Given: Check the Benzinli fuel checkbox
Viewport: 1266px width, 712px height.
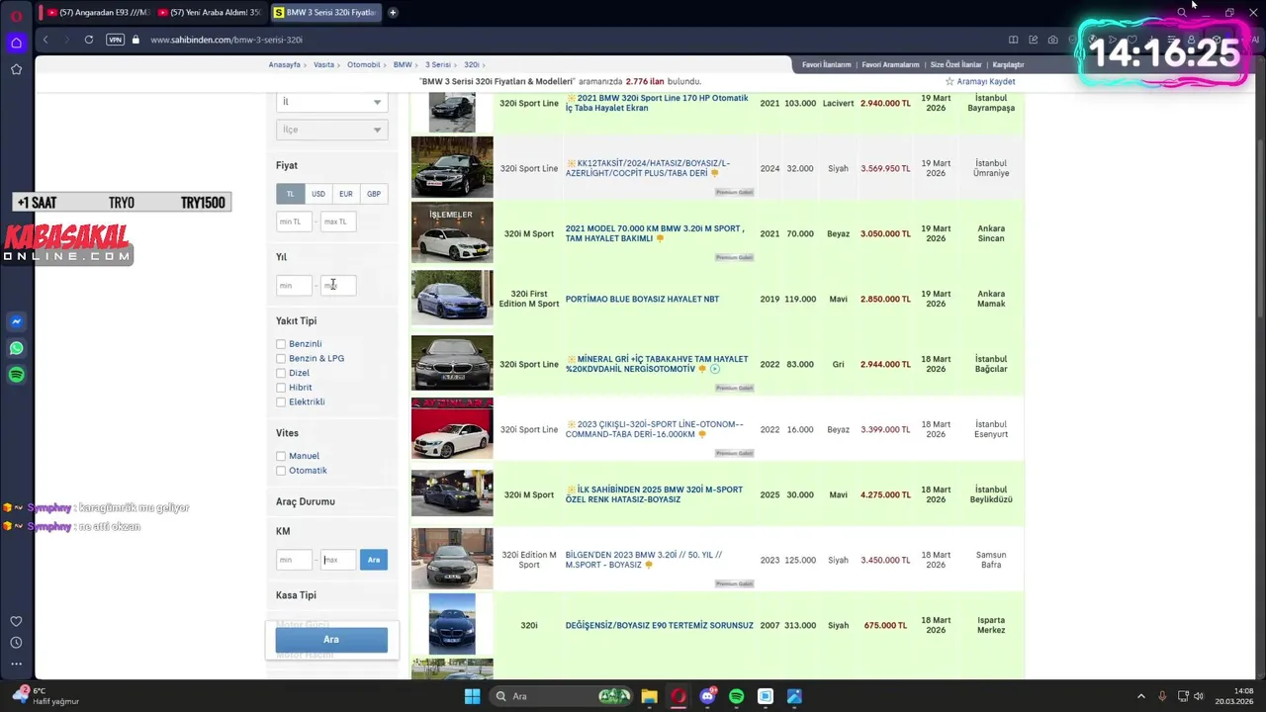Looking at the screenshot, I should (281, 344).
